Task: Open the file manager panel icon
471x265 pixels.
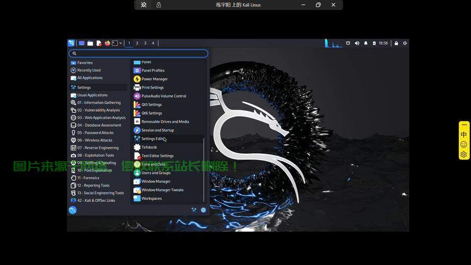Action: pos(90,43)
